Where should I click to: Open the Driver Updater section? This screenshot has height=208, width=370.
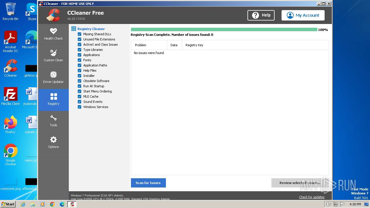tap(53, 78)
